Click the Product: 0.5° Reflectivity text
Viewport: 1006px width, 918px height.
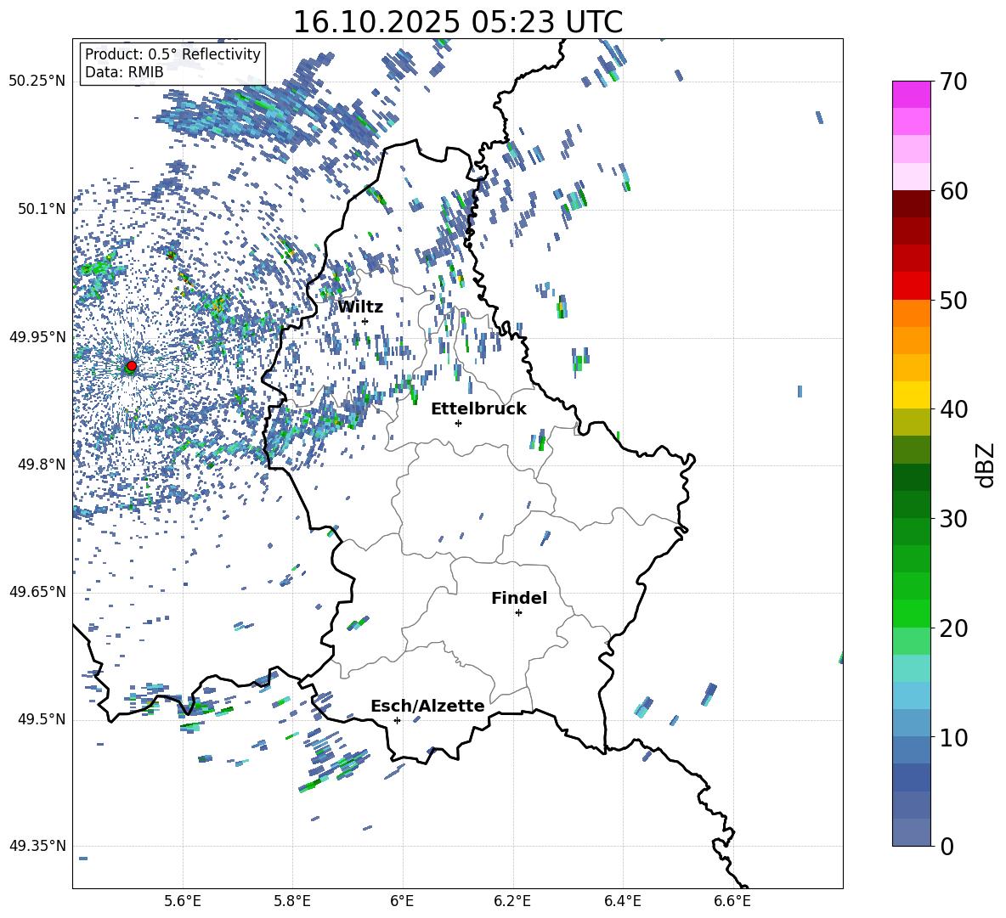[x=172, y=54]
